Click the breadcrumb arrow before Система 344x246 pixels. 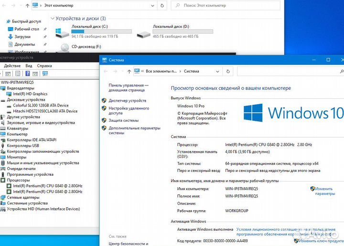pyautogui.click(x=180, y=71)
